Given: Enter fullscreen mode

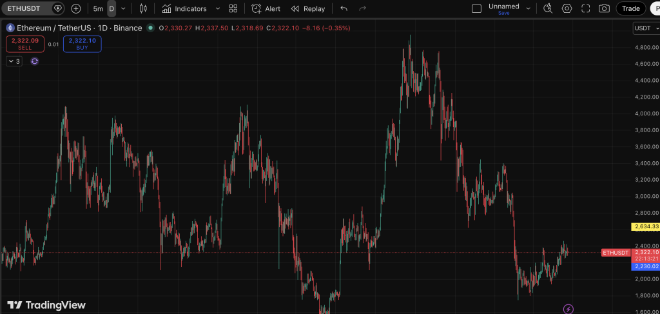Looking at the screenshot, I should point(585,9).
